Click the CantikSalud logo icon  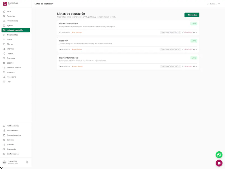(x=5, y=4)
